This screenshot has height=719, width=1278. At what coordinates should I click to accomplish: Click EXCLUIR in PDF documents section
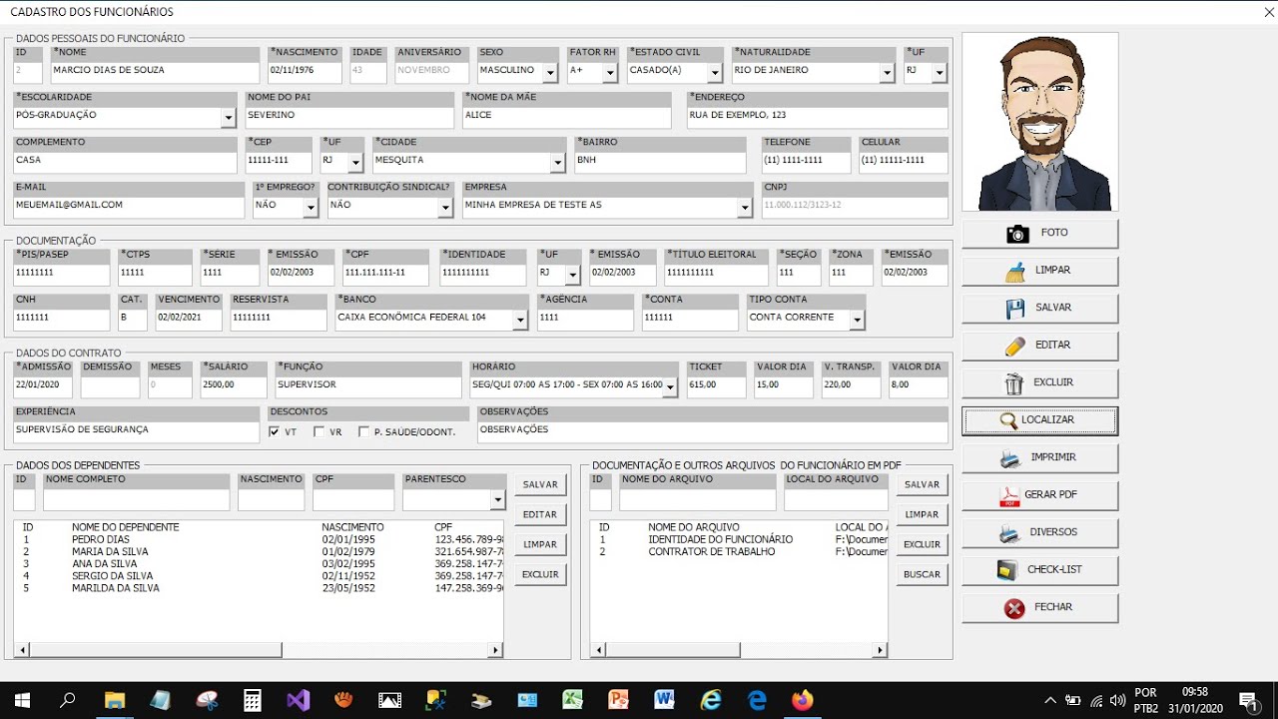click(922, 545)
